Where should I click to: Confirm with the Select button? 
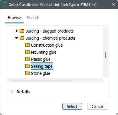click(72, 106)
